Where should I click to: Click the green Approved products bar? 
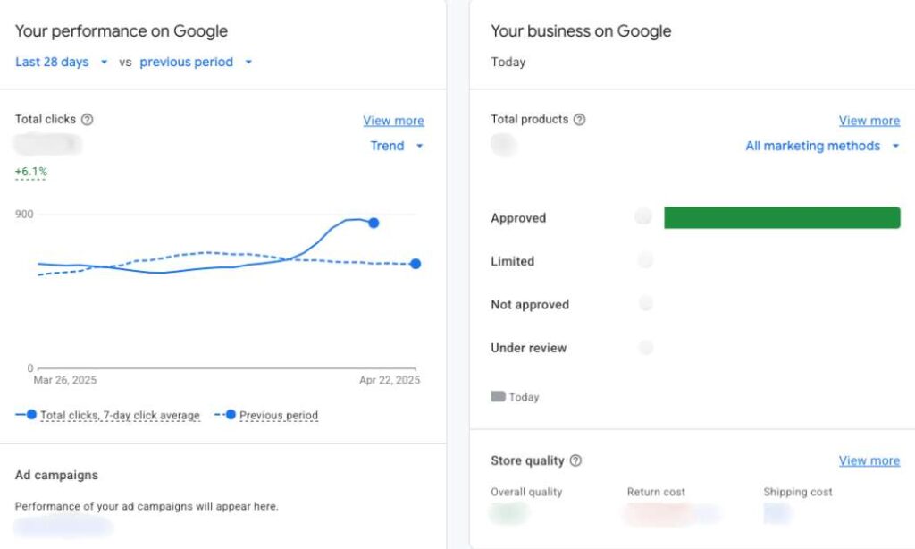tap(782, 218)
